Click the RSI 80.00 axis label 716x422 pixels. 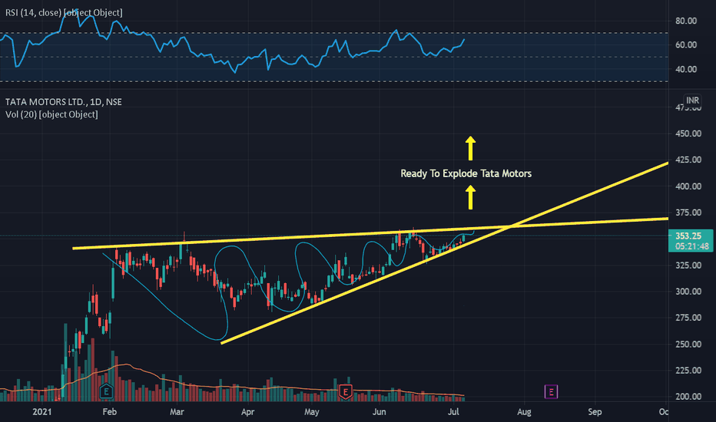686,21
